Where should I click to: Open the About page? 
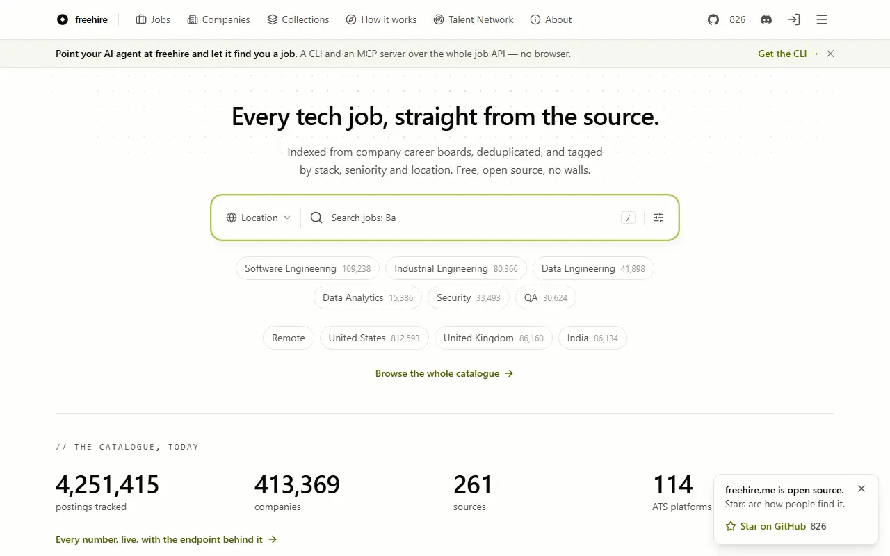click(x=551, y=19)
